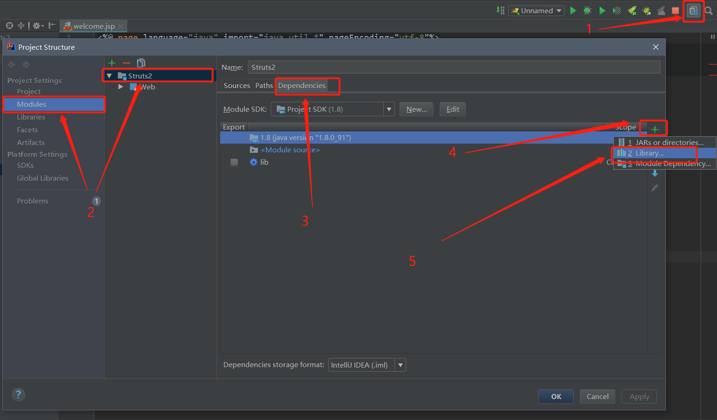Image resolution: width=717 pixels, height=420 pixels.
Task: Click the Export column header
Action: click(234, 127)
